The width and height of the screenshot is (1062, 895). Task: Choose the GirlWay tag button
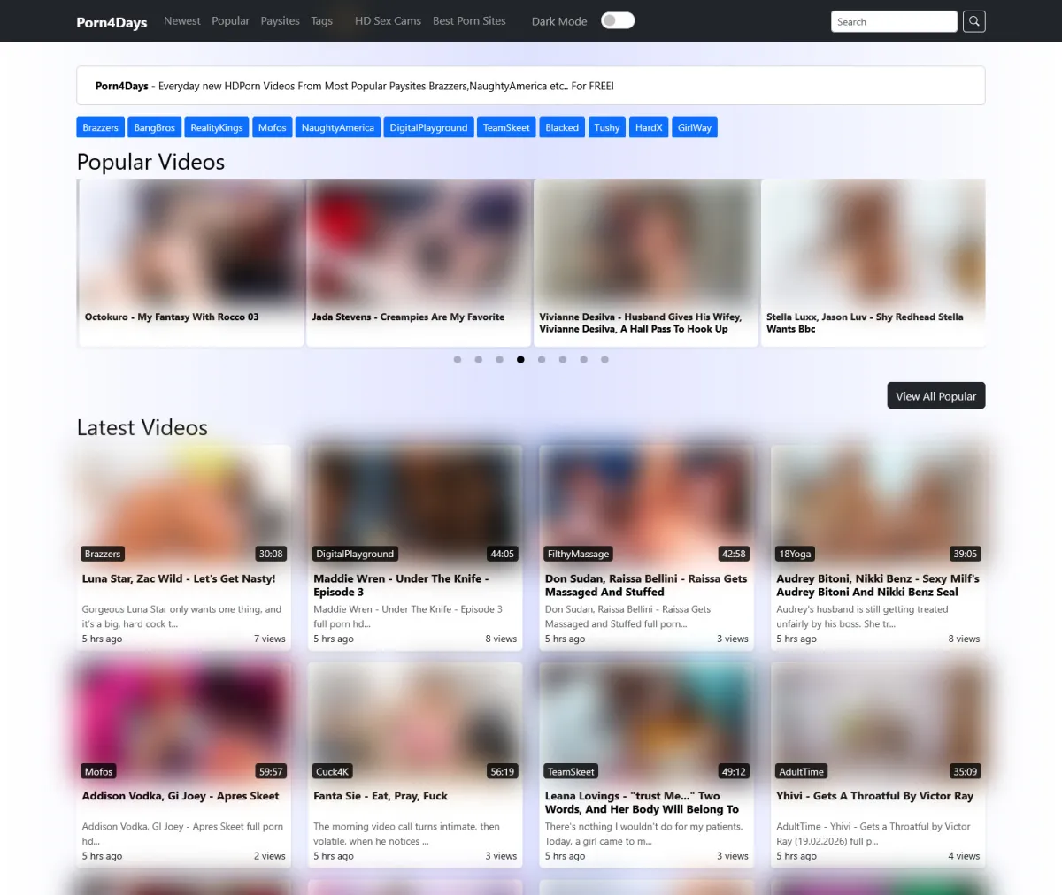click(x=694, y=127)
